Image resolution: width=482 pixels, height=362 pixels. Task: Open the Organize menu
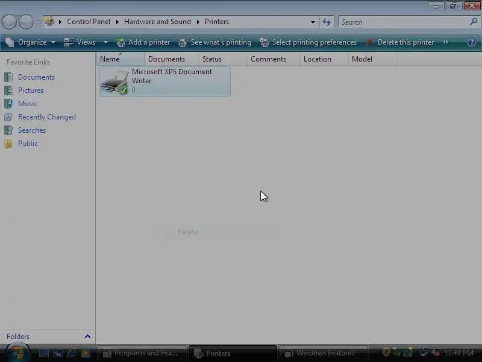point(31,42)
